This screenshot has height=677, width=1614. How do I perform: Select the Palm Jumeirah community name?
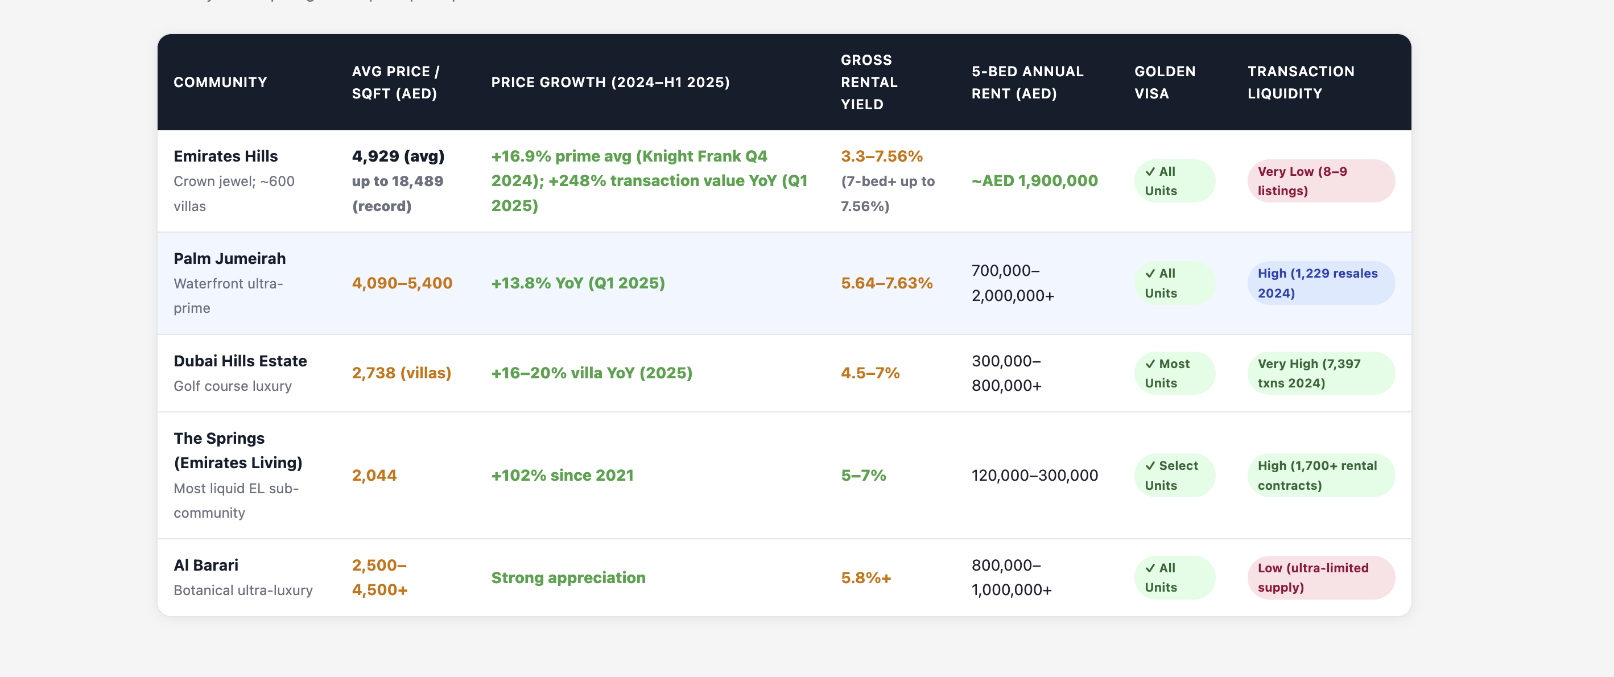[229, 259]
